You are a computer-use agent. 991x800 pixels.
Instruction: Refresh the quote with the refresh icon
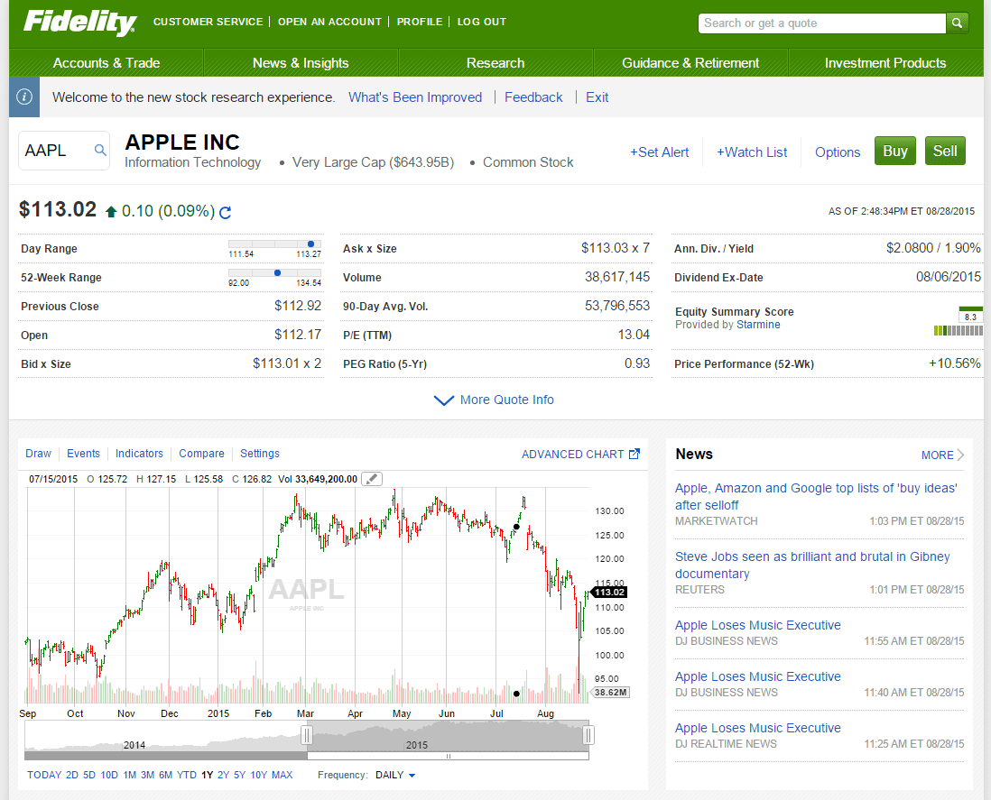(225, 212)
